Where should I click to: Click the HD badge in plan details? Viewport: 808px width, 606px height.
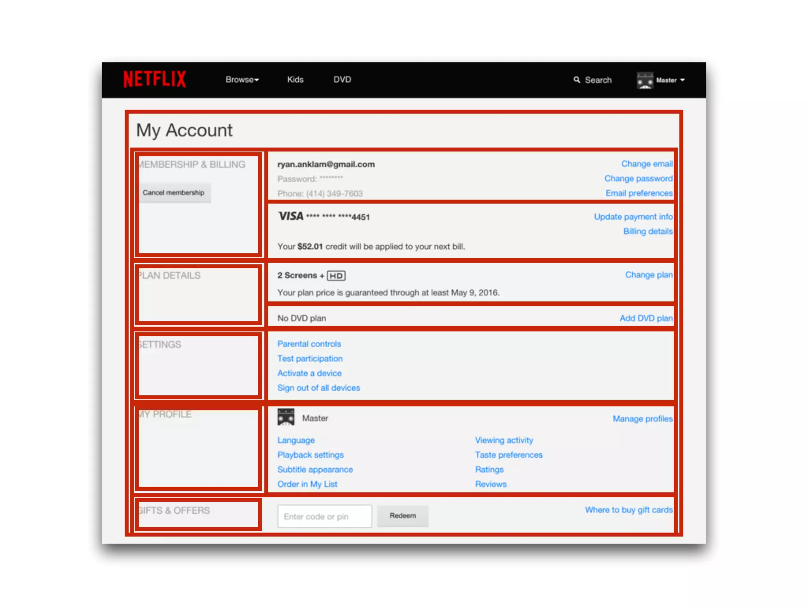[x=336, y=276]
